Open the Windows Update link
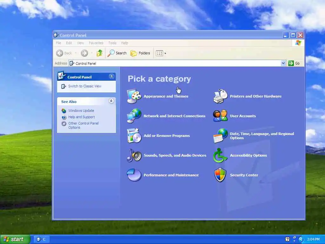325x244 pixels. click(81, 111)
